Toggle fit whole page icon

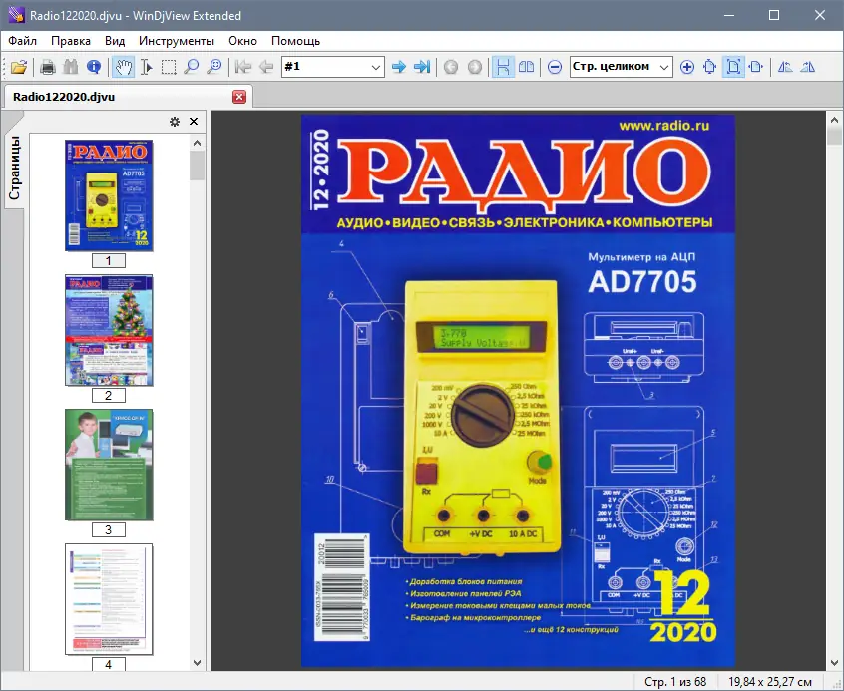pyautogui.click(x=733, y=67)
